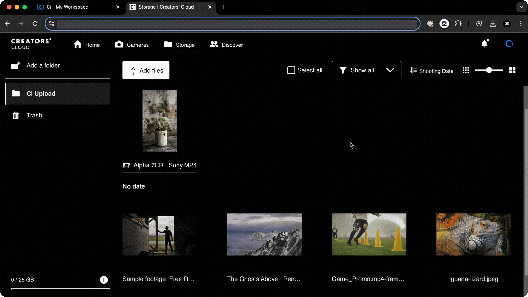Click The Ghosts Above Ren… file name
This screenshot has height=297, width=528.
pyautogui.click(x=264, y=279)
